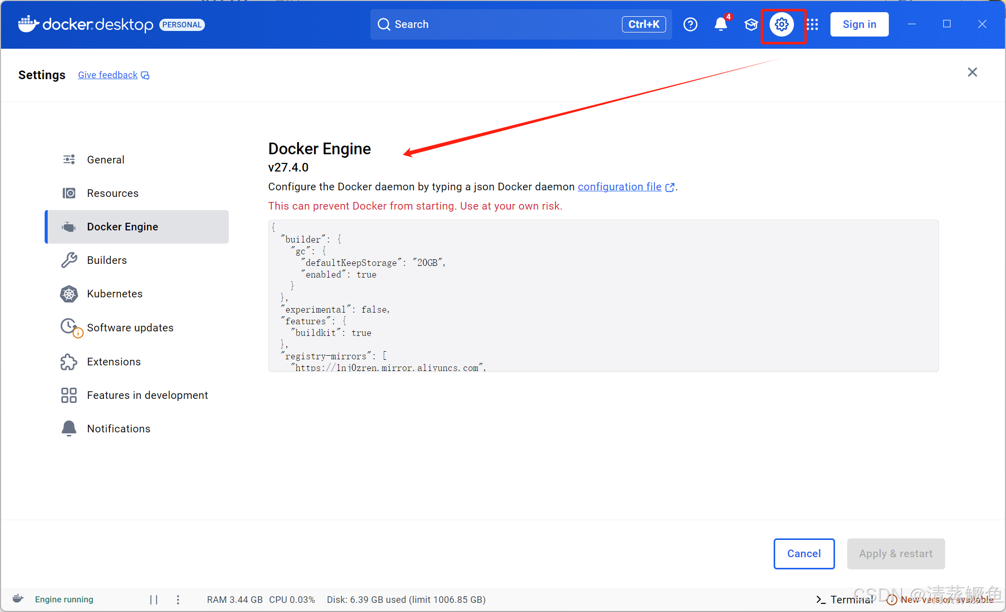The width and height of the screenshot is (1006, 612).
Task: Pause engine using the pause icon
Action: pyautogui.click(x=154, y=599)
